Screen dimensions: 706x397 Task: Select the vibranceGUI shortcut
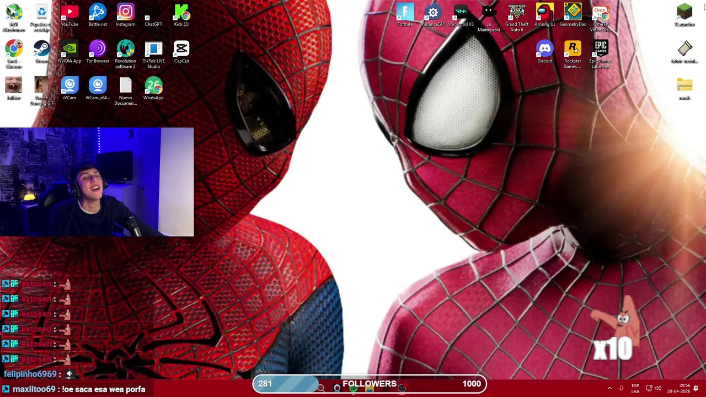(x=433, y=15)
